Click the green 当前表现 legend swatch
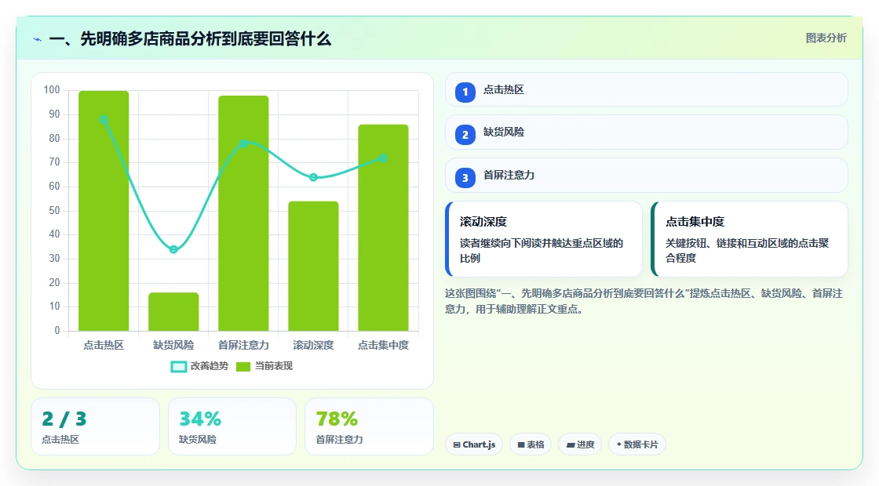This screenshot has height=486, width=879. pyautogui.click(x=243, y=367)
